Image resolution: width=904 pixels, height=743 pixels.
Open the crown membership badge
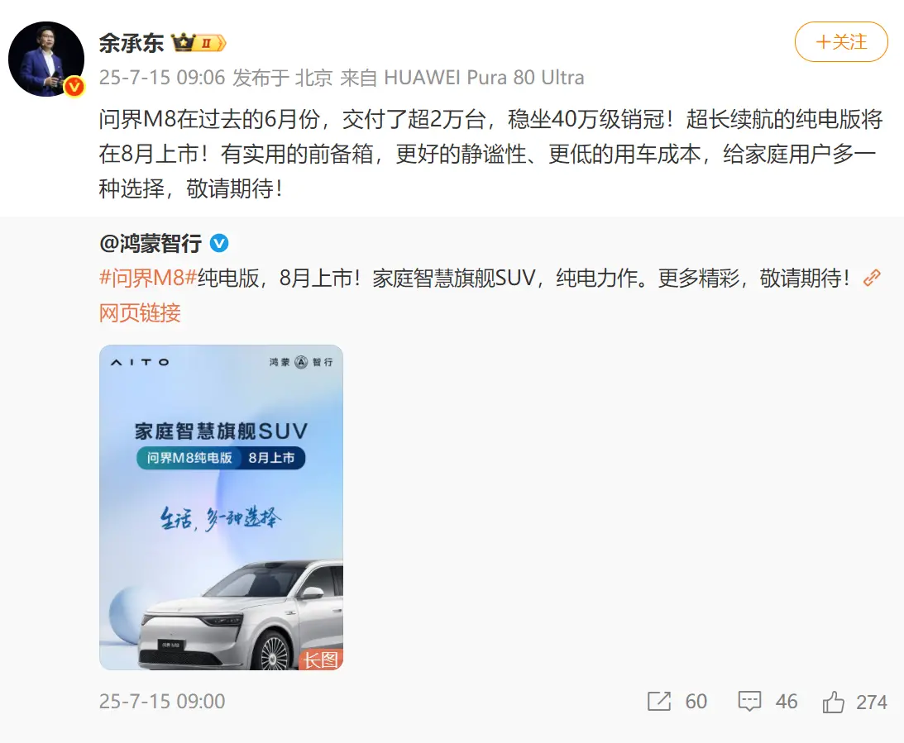(198, 43)
